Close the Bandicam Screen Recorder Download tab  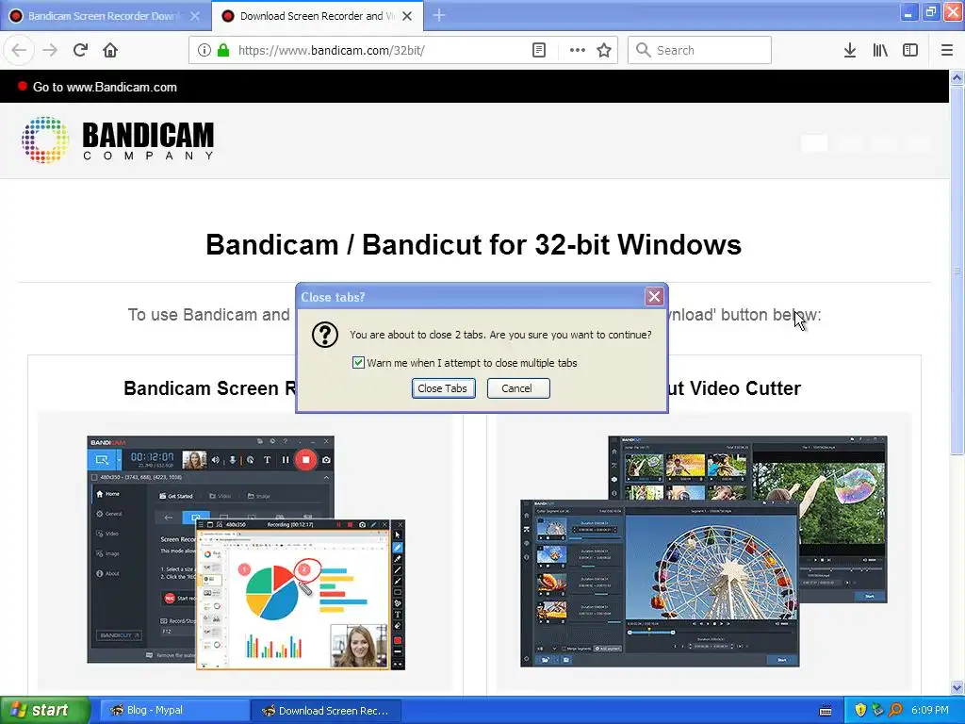click(x=195, y=16)
